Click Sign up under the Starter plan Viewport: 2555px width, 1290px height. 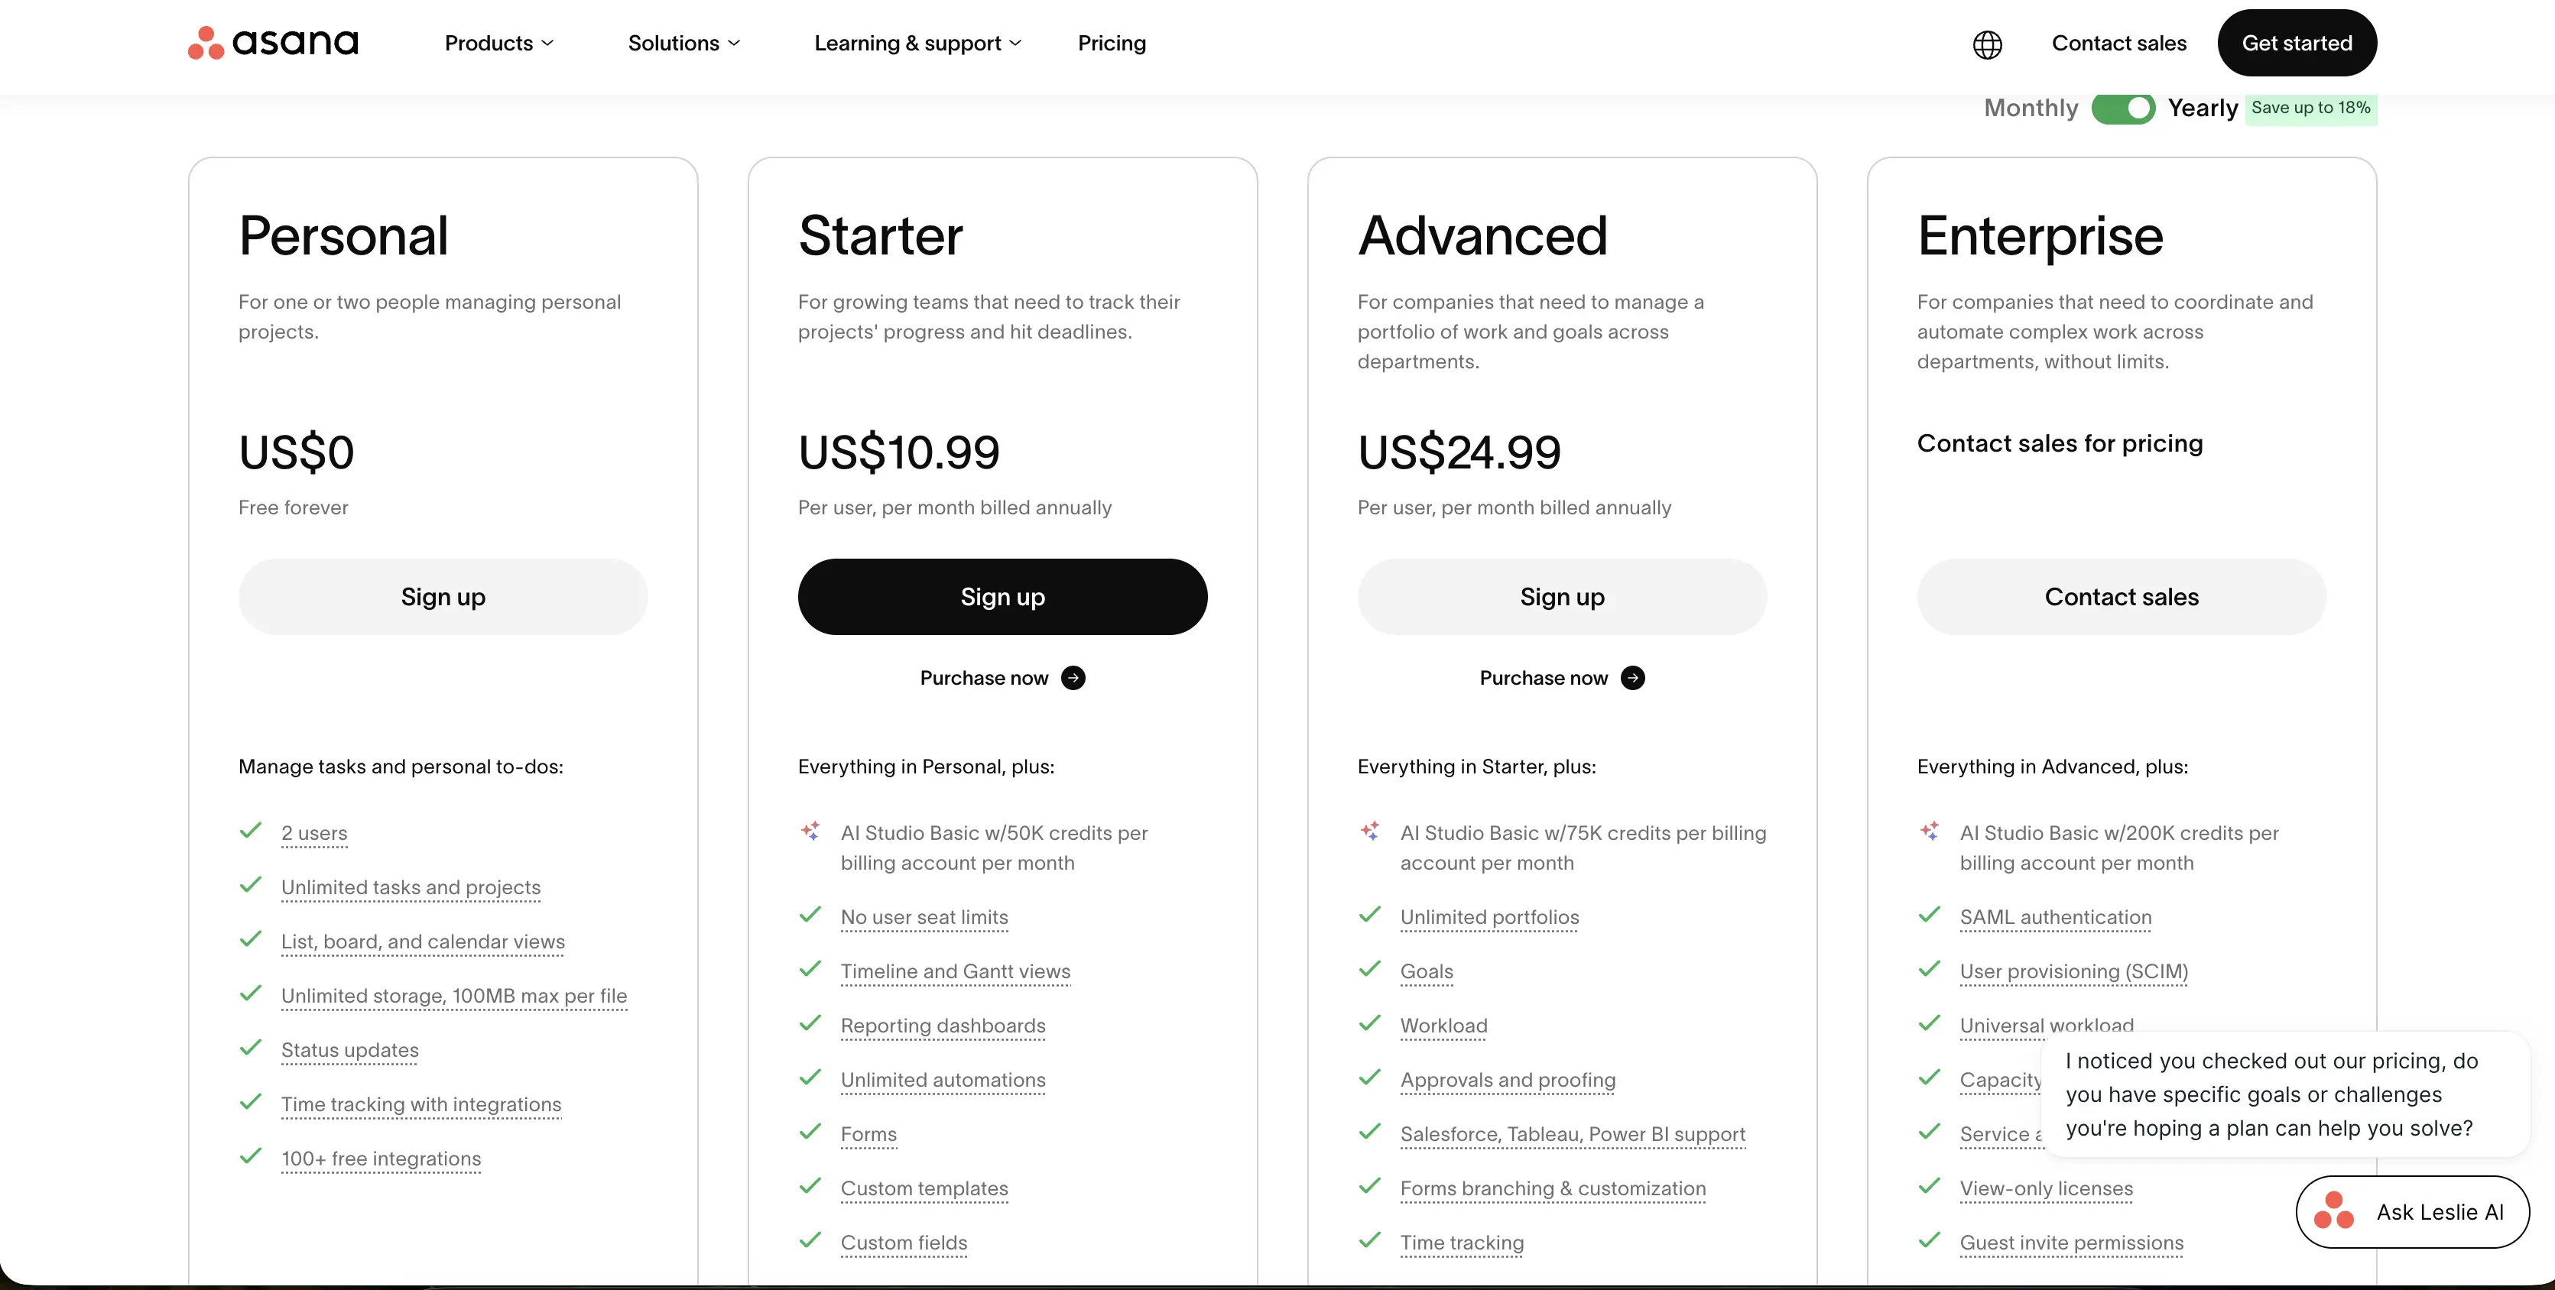tap(1002, 597)
